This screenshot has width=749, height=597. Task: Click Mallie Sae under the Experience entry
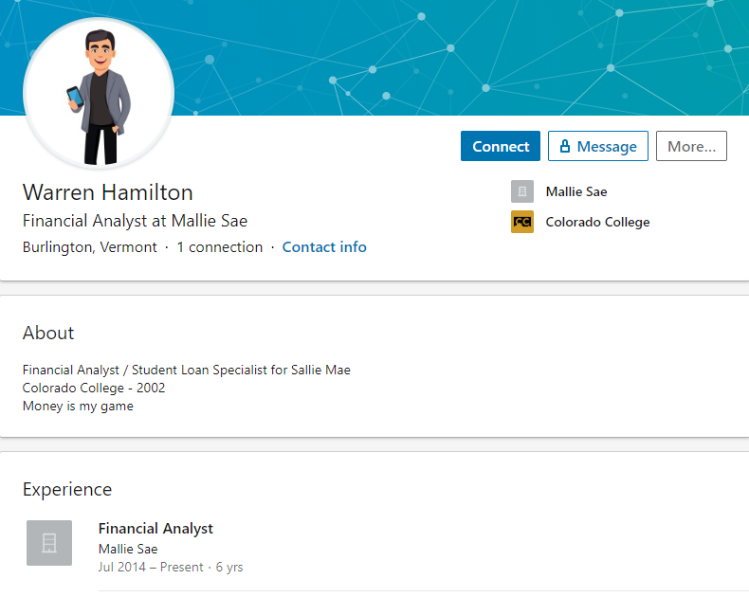click(128, 549)
